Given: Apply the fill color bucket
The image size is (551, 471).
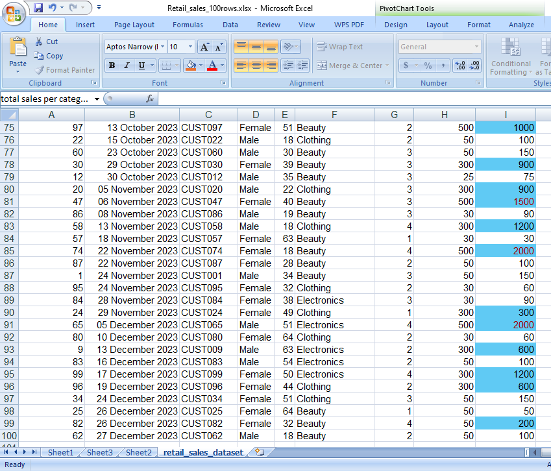Looking at the screenshot, I should point(191,66).
